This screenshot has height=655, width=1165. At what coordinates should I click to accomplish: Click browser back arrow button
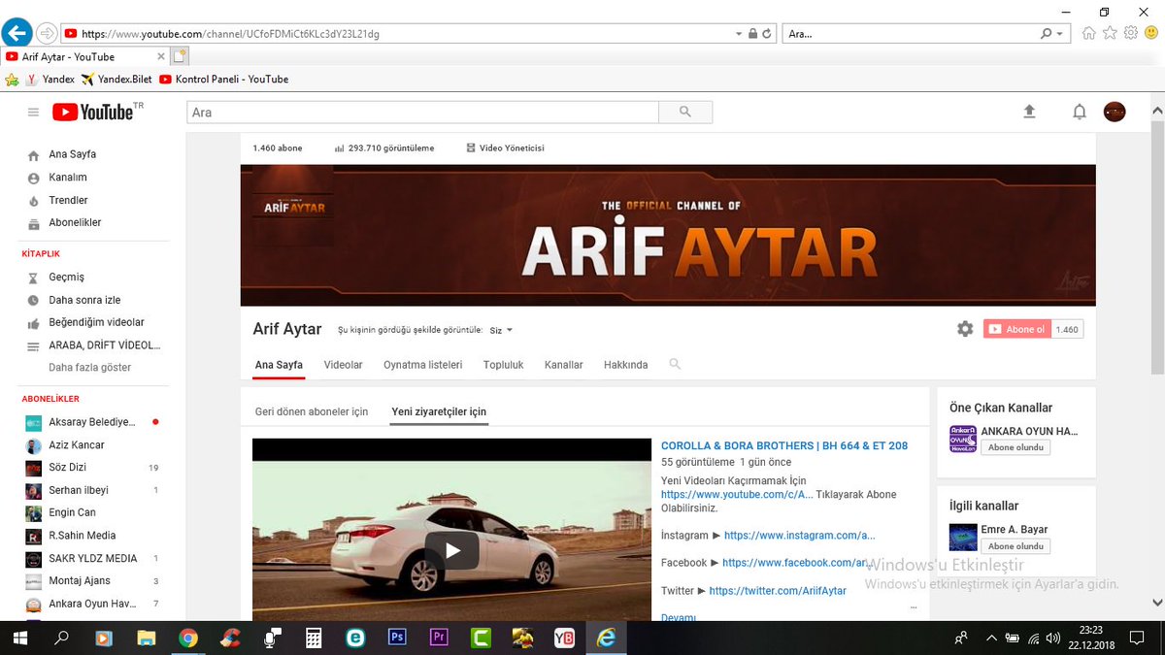[x=17, y=33]
